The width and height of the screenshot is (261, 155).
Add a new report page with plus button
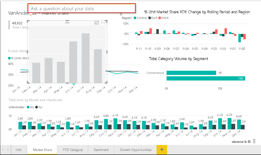pos(162,150)
